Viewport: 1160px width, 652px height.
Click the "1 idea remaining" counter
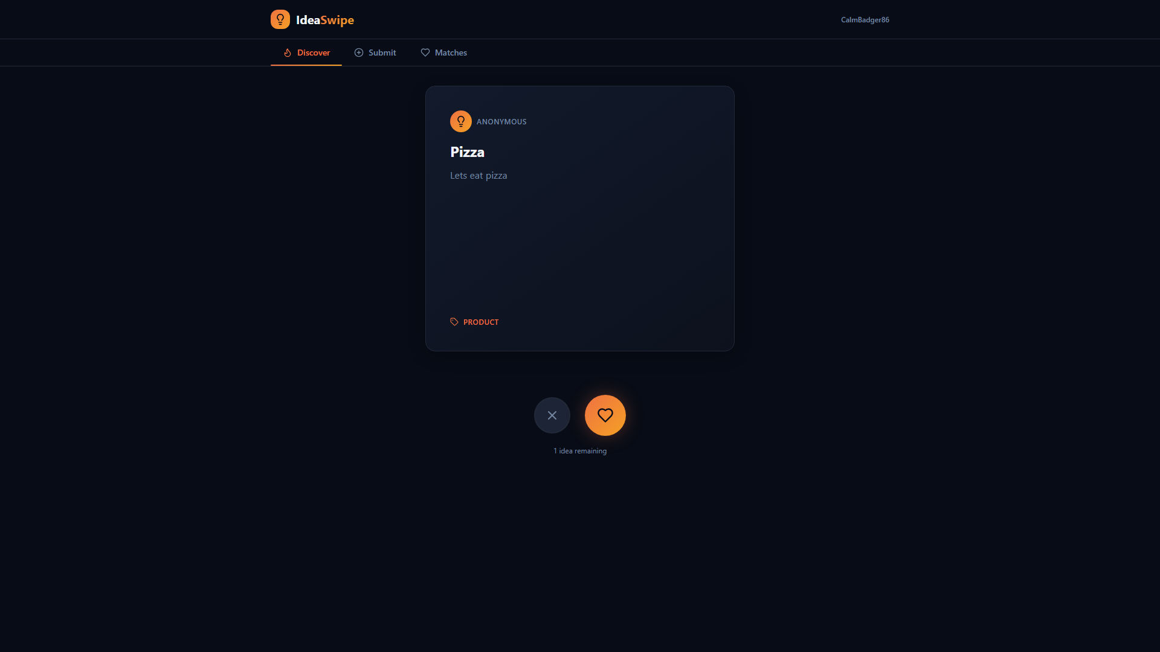pyautogui.click(x=580, y=451)
